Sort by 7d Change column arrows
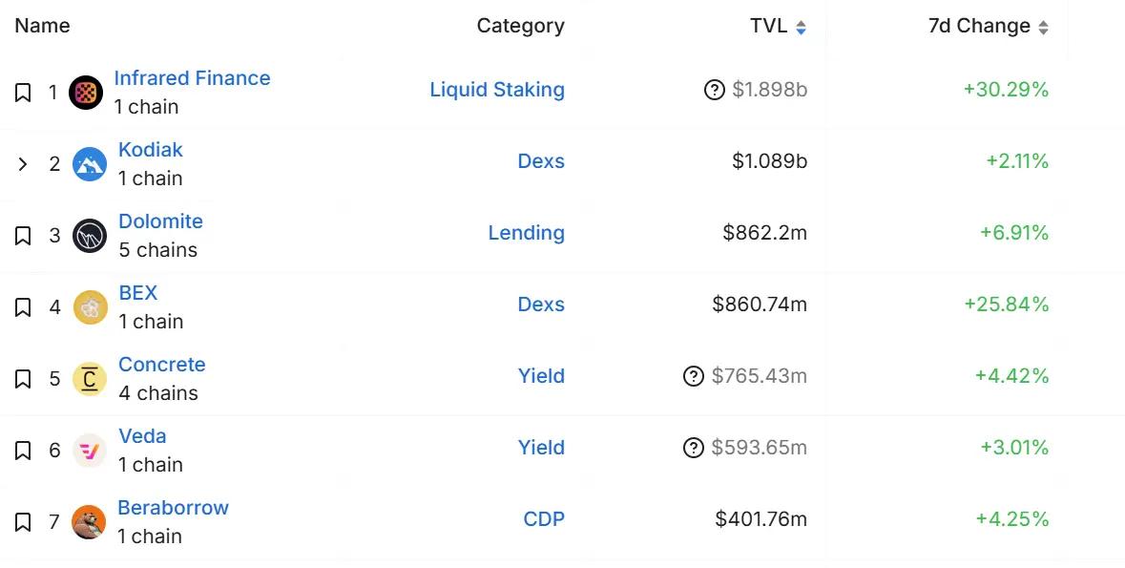The width and height of the screenshot is (1125, 568). 1043,28
